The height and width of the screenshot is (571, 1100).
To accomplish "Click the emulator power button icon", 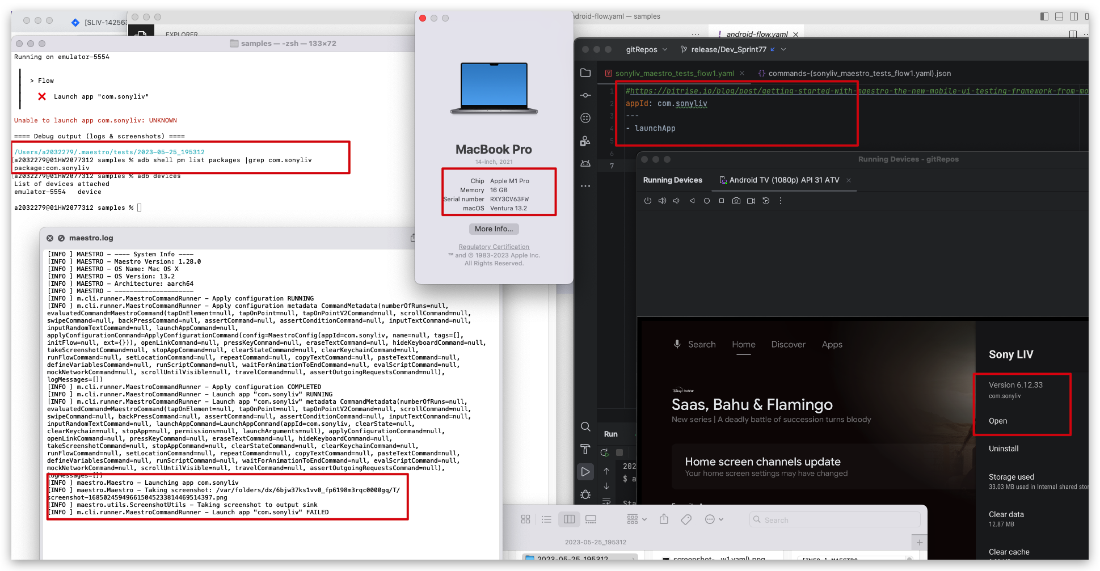I will coord(648,200).
